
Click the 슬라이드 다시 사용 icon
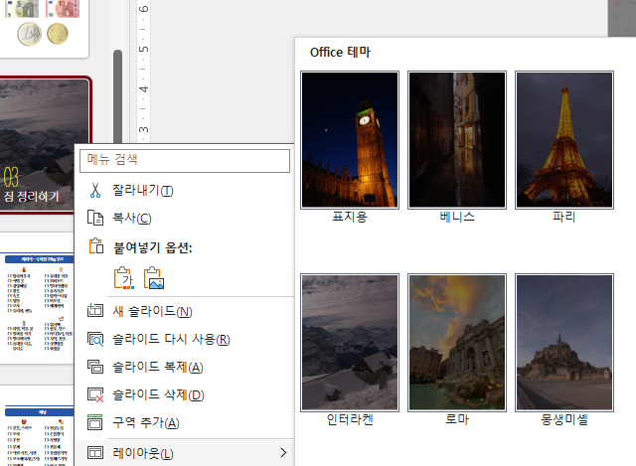pyautogui.click(x=95, y=340)
